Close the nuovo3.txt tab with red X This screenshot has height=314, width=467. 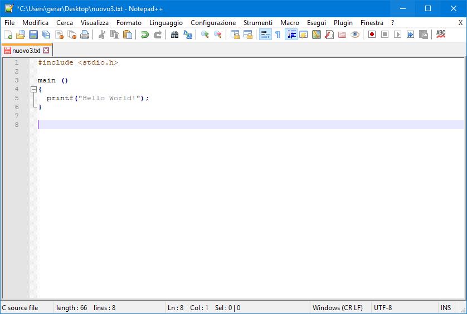tap(46, 50)
